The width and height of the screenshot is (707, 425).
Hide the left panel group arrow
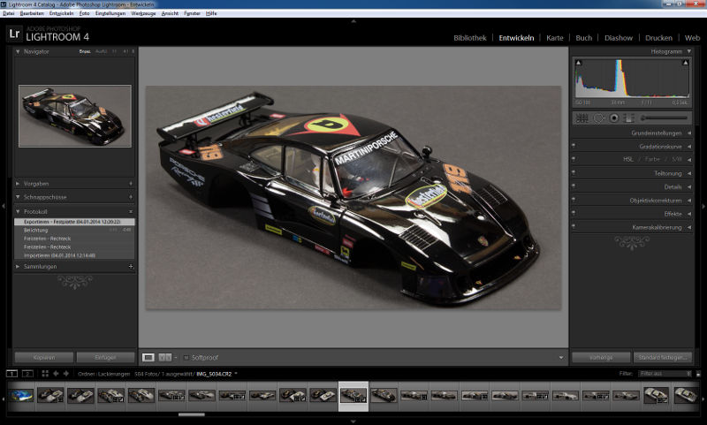4,206
